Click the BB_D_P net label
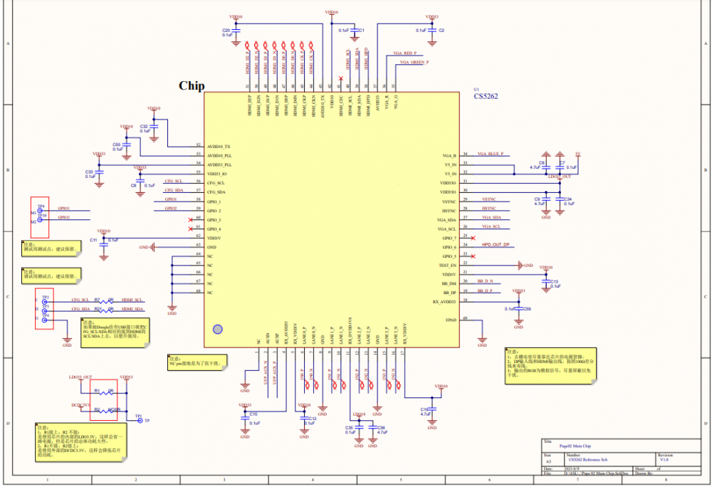The width and height of the screenshot is (712, 487). 485,290
